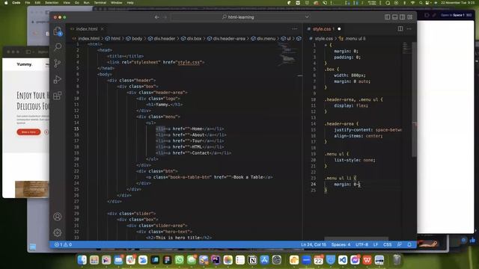Select the body breadcrumb item

(134, 38)
